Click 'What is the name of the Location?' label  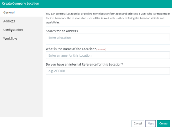click(x=71, y=49)
